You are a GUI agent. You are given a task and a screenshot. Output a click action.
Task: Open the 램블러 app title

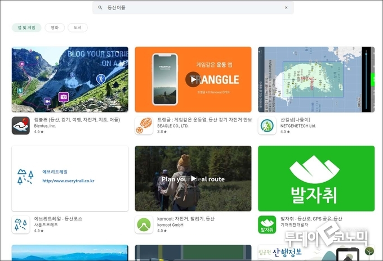pos(77,120)
